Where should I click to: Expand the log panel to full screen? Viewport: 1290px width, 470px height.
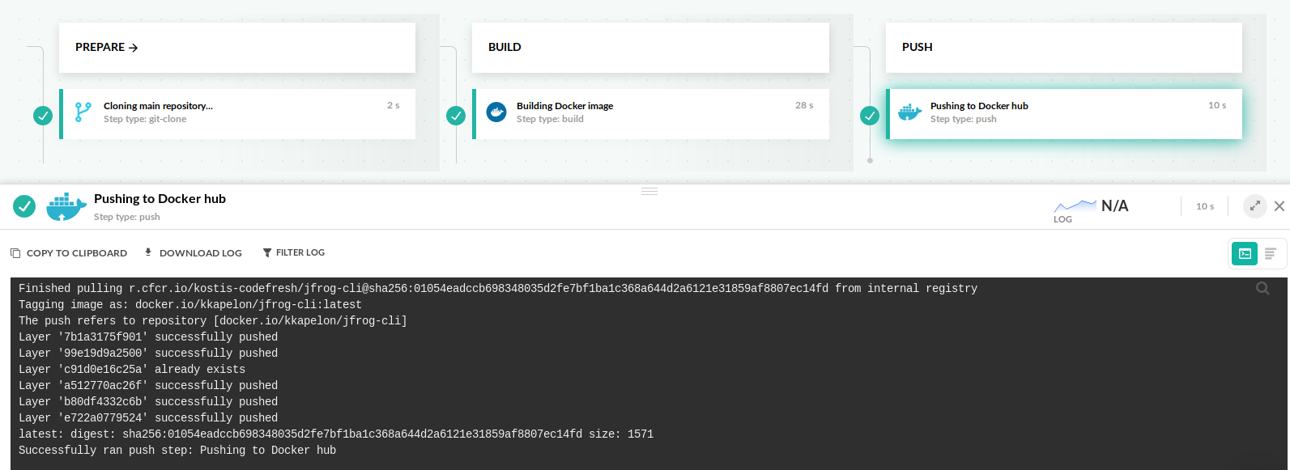pyautogui.click(x=1254, y=205)
